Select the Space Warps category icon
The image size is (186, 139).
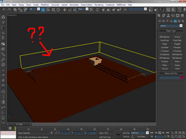(x=179, y=21)
